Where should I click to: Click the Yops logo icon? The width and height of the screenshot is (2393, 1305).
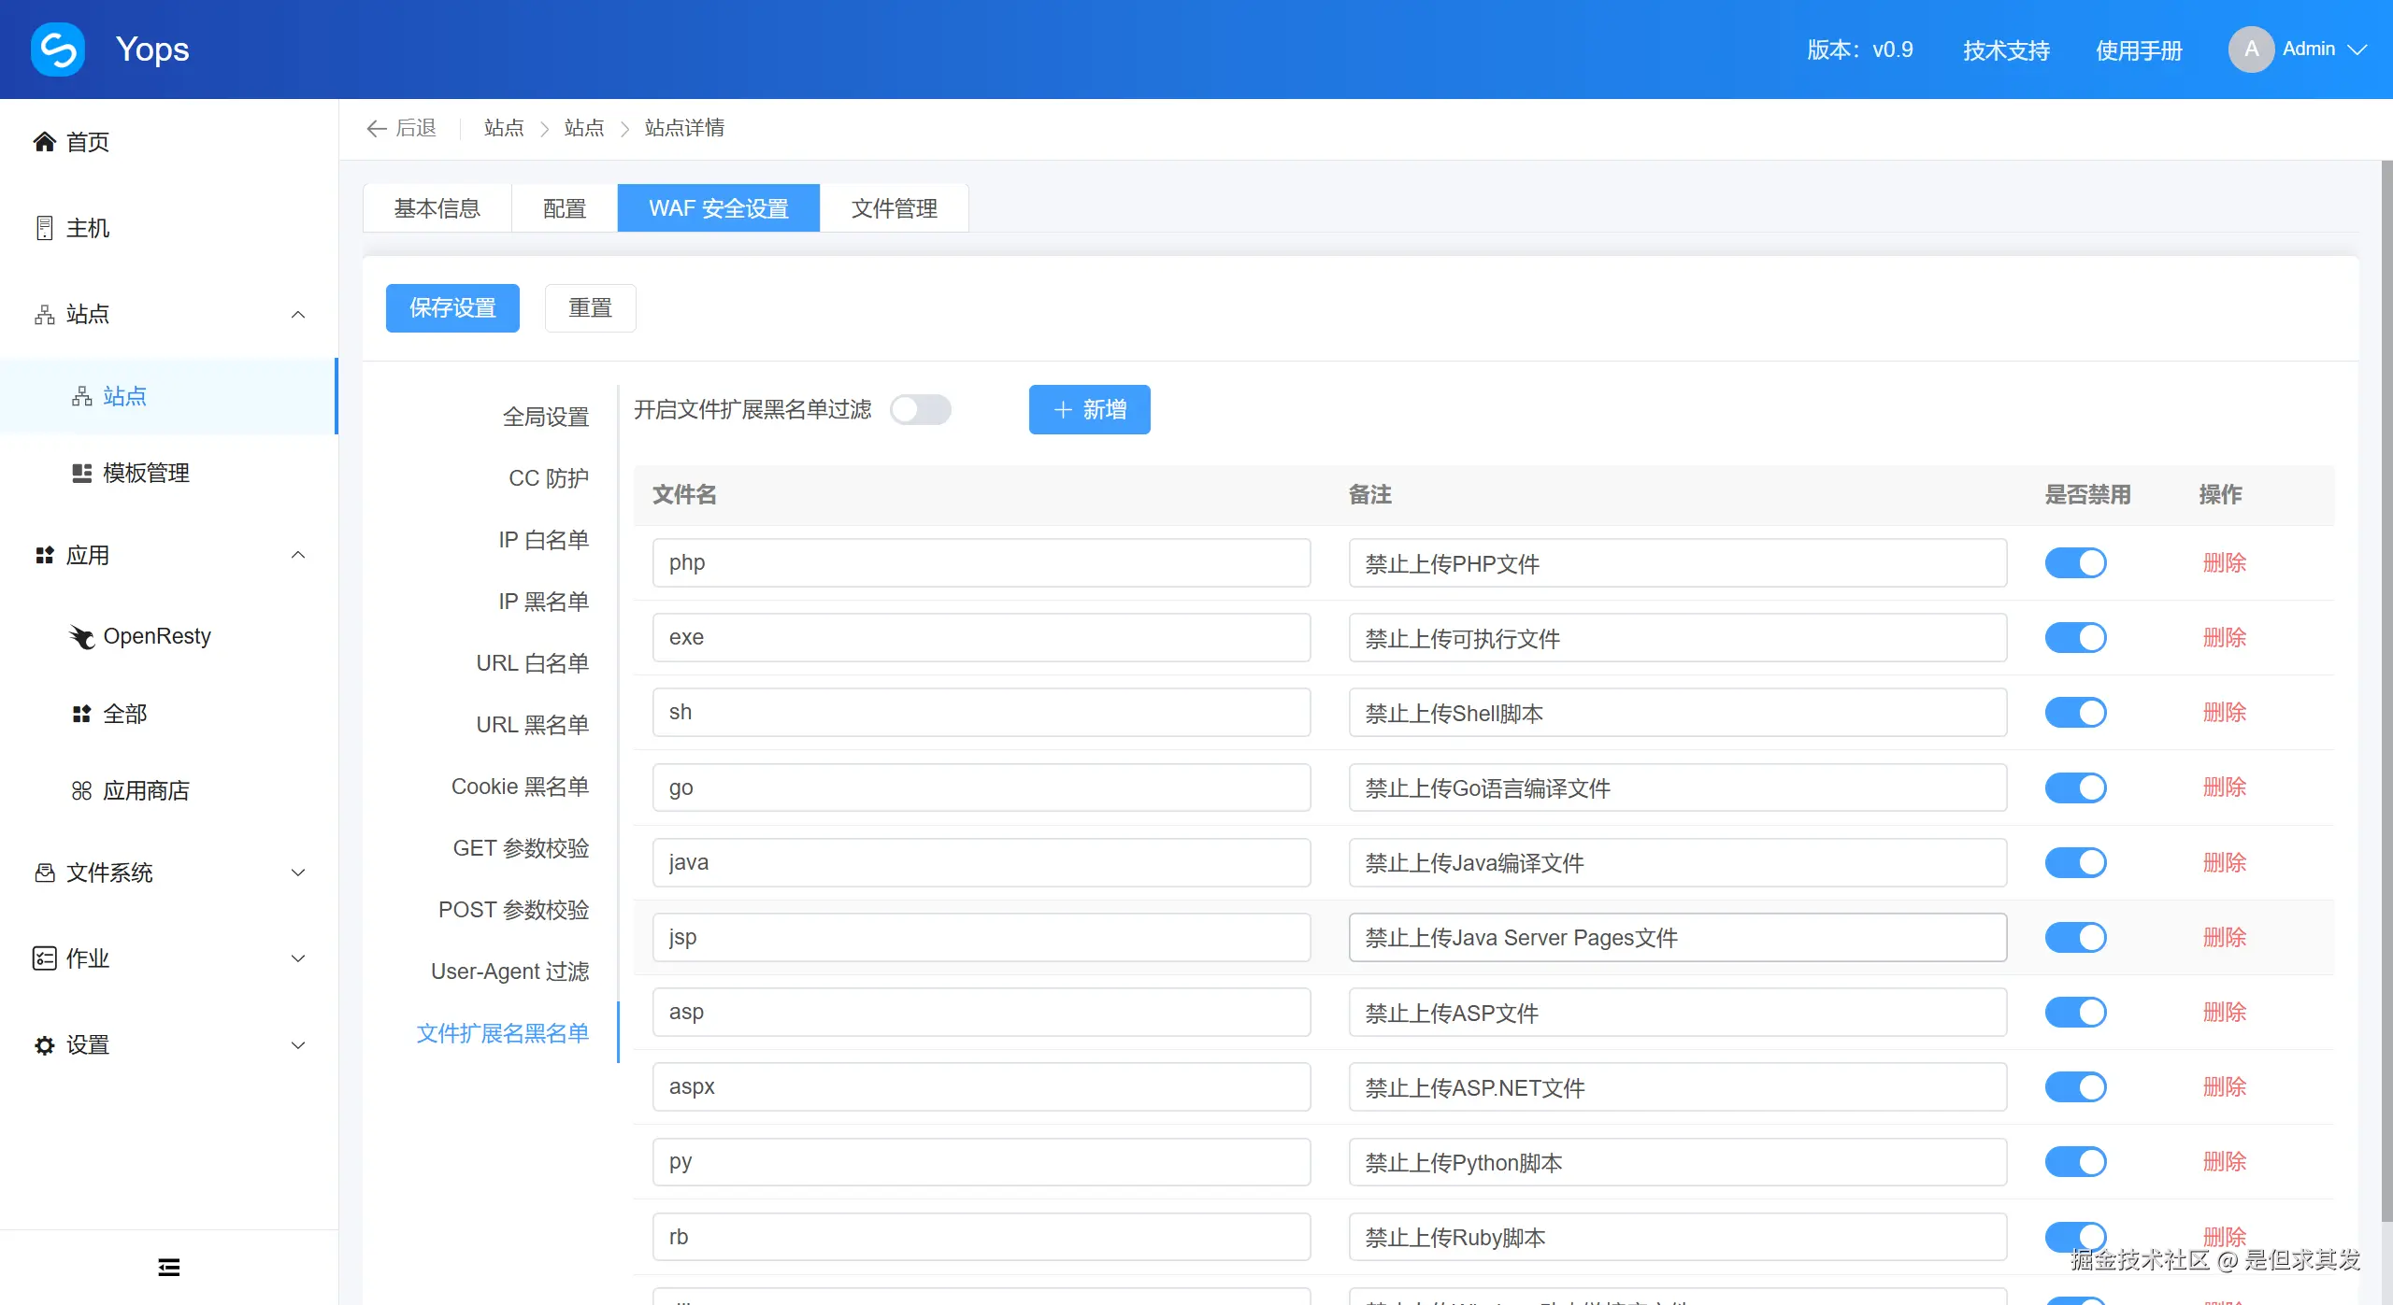pyautogui.click(x=58, y=50)
